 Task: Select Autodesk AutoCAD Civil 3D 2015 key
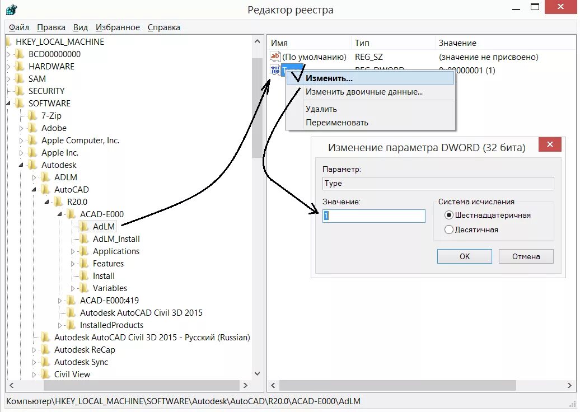point(141,312)
